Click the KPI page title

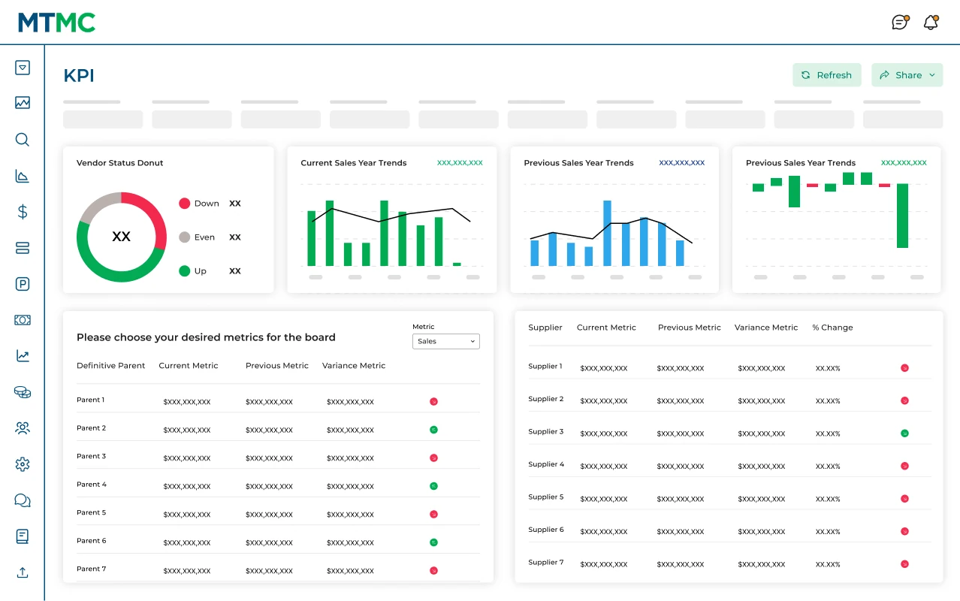pos(79,75)
